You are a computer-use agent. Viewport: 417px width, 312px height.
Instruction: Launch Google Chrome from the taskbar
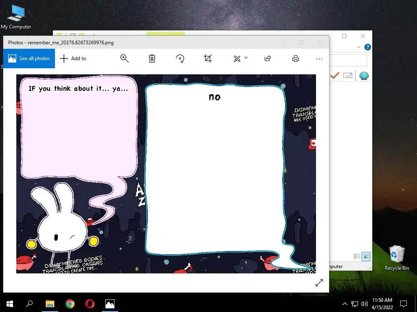pos(70,304)
